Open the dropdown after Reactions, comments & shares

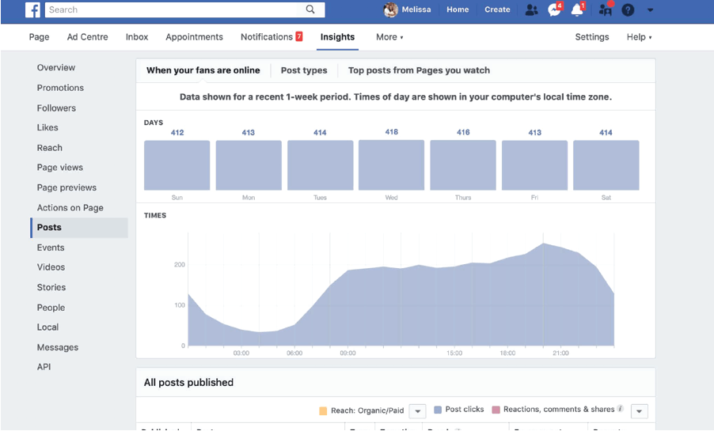(640, 410)
